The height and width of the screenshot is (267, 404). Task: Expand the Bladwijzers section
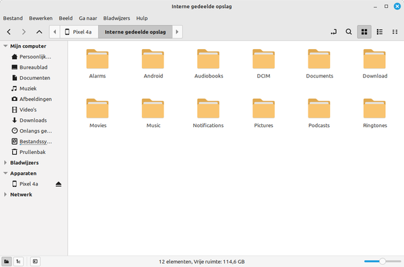[x=5, y=163]
